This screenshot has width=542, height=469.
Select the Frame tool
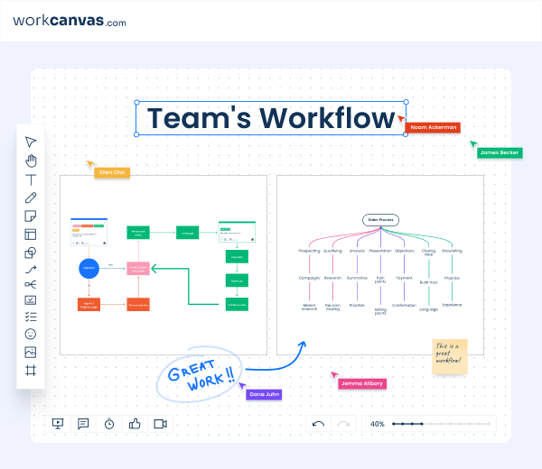pyautogui.click(x=31, y=371)
